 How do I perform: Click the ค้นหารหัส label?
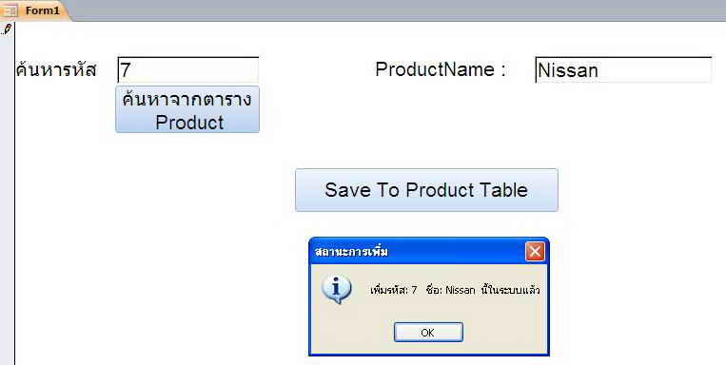(x=56, y=69)
